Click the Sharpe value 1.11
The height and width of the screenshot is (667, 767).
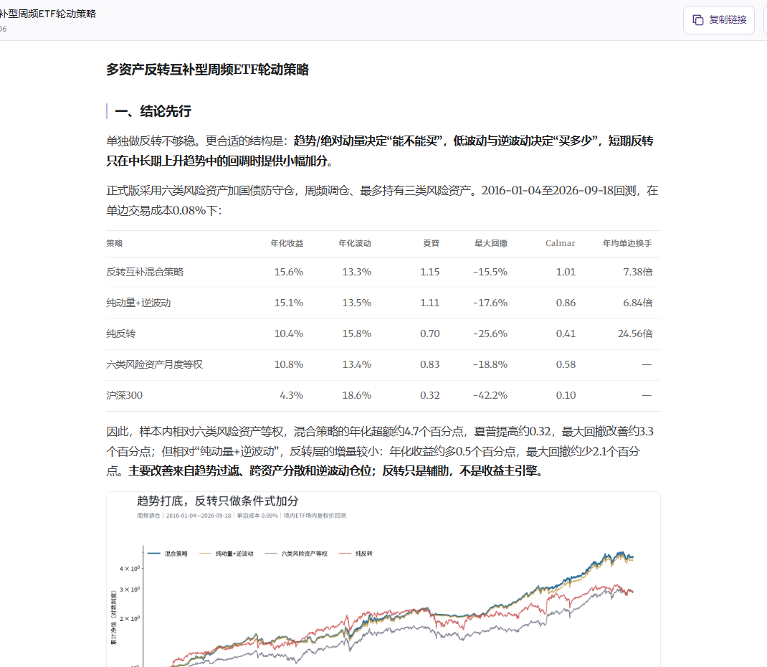pyautogui.click(x=430, y=303)
